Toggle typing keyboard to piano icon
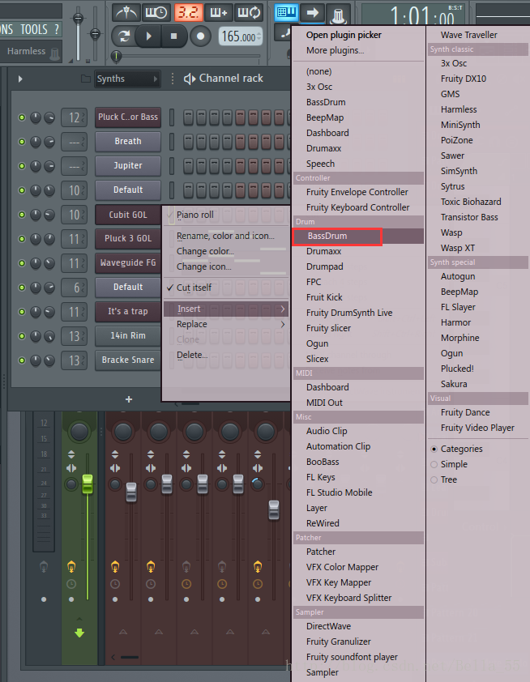The height and width of the screenshot is (682, 530). tap(286, 12)
